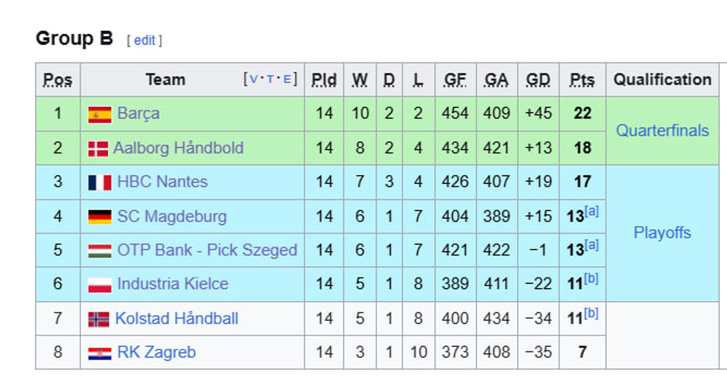Open the Aalborg Håndbold team page
Image resolution: width=727 pixels, height=387 pixels.
178,148
